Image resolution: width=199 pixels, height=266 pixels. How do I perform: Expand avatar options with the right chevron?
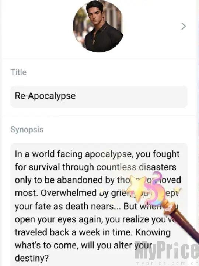pos(184,26)
